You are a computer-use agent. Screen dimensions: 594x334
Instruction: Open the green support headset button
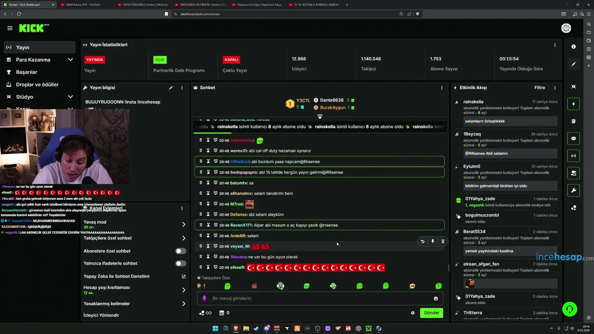pos(569,308)
